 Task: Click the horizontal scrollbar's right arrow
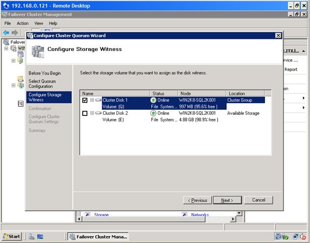coord(233,218)
